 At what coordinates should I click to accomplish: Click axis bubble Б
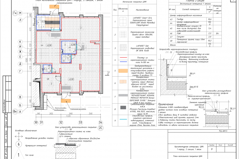[x=20, y=105]
